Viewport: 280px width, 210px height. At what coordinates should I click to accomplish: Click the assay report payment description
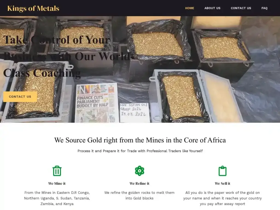point(223,198)
